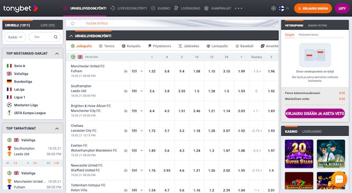This screenshot has width=352, height=193.
Task: Click the Mestarien Liiga ball icon
Action: coord(9,105)
